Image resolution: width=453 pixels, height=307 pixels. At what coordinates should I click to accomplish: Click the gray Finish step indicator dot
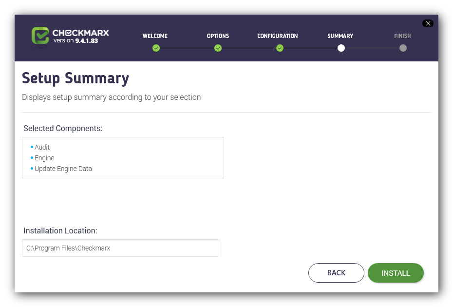click(x=403, y=48)
